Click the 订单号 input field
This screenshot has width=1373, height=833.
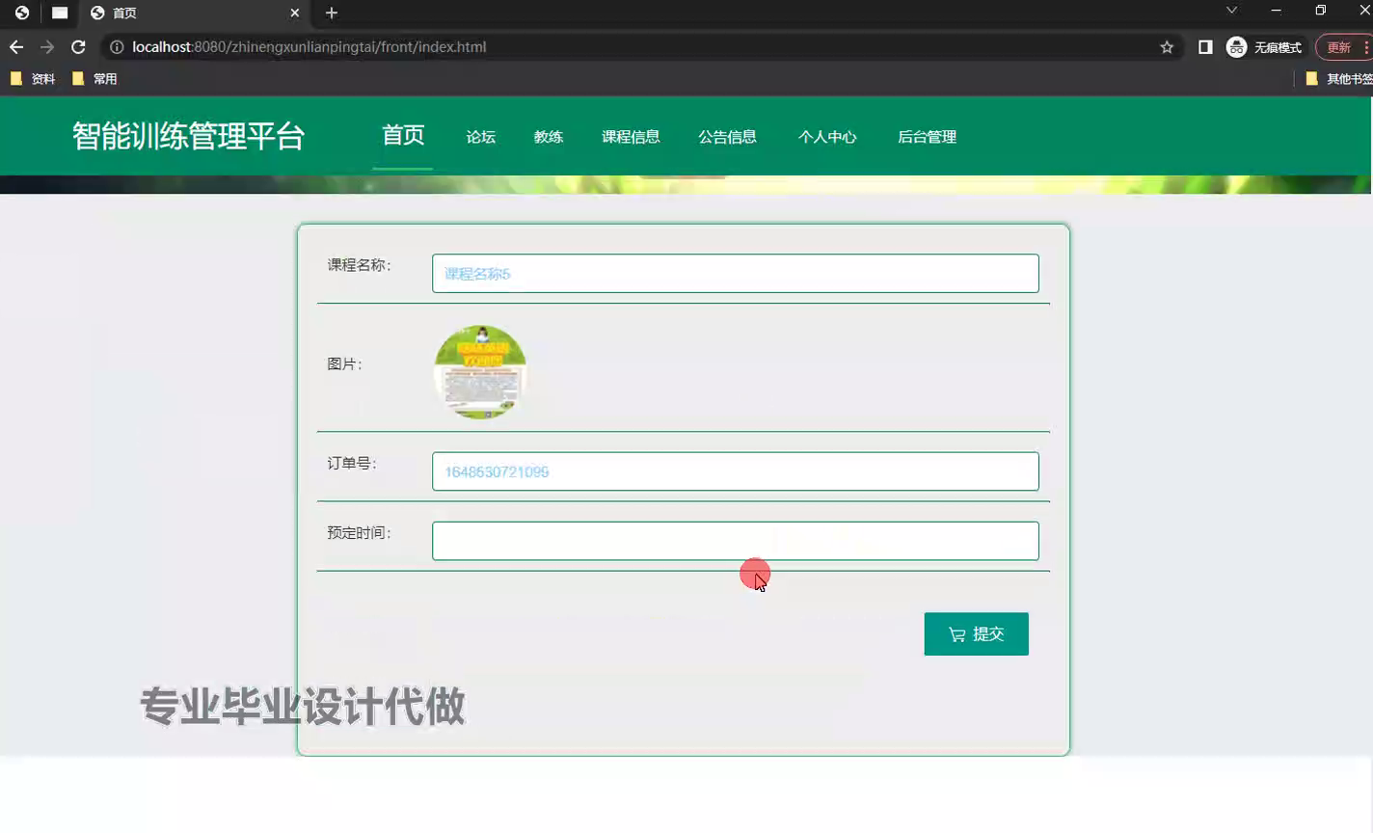735,471
